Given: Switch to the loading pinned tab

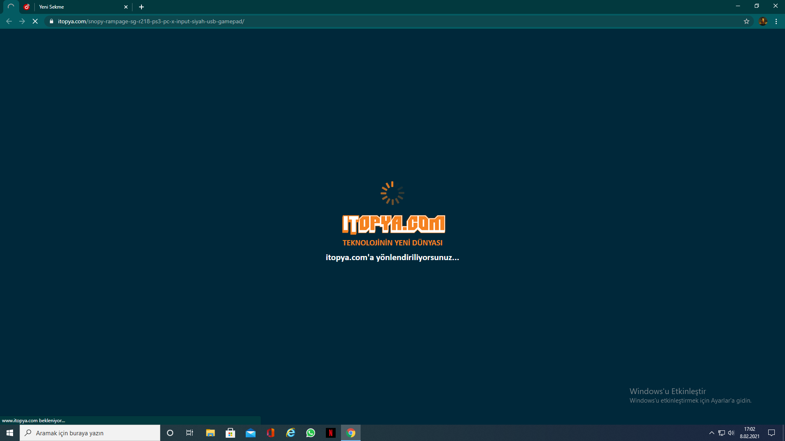Looking at the screenshot, I should (11, 7).
